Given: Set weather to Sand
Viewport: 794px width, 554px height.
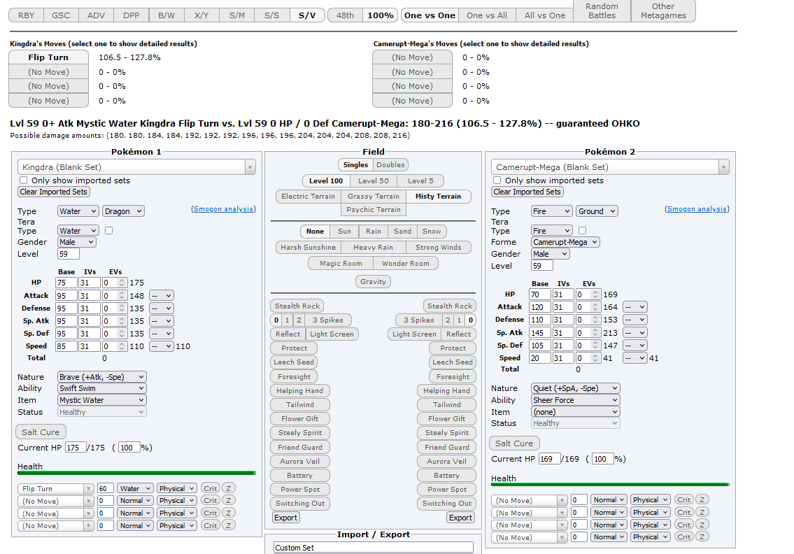Looking at the screenshot, I should (402, 232).
